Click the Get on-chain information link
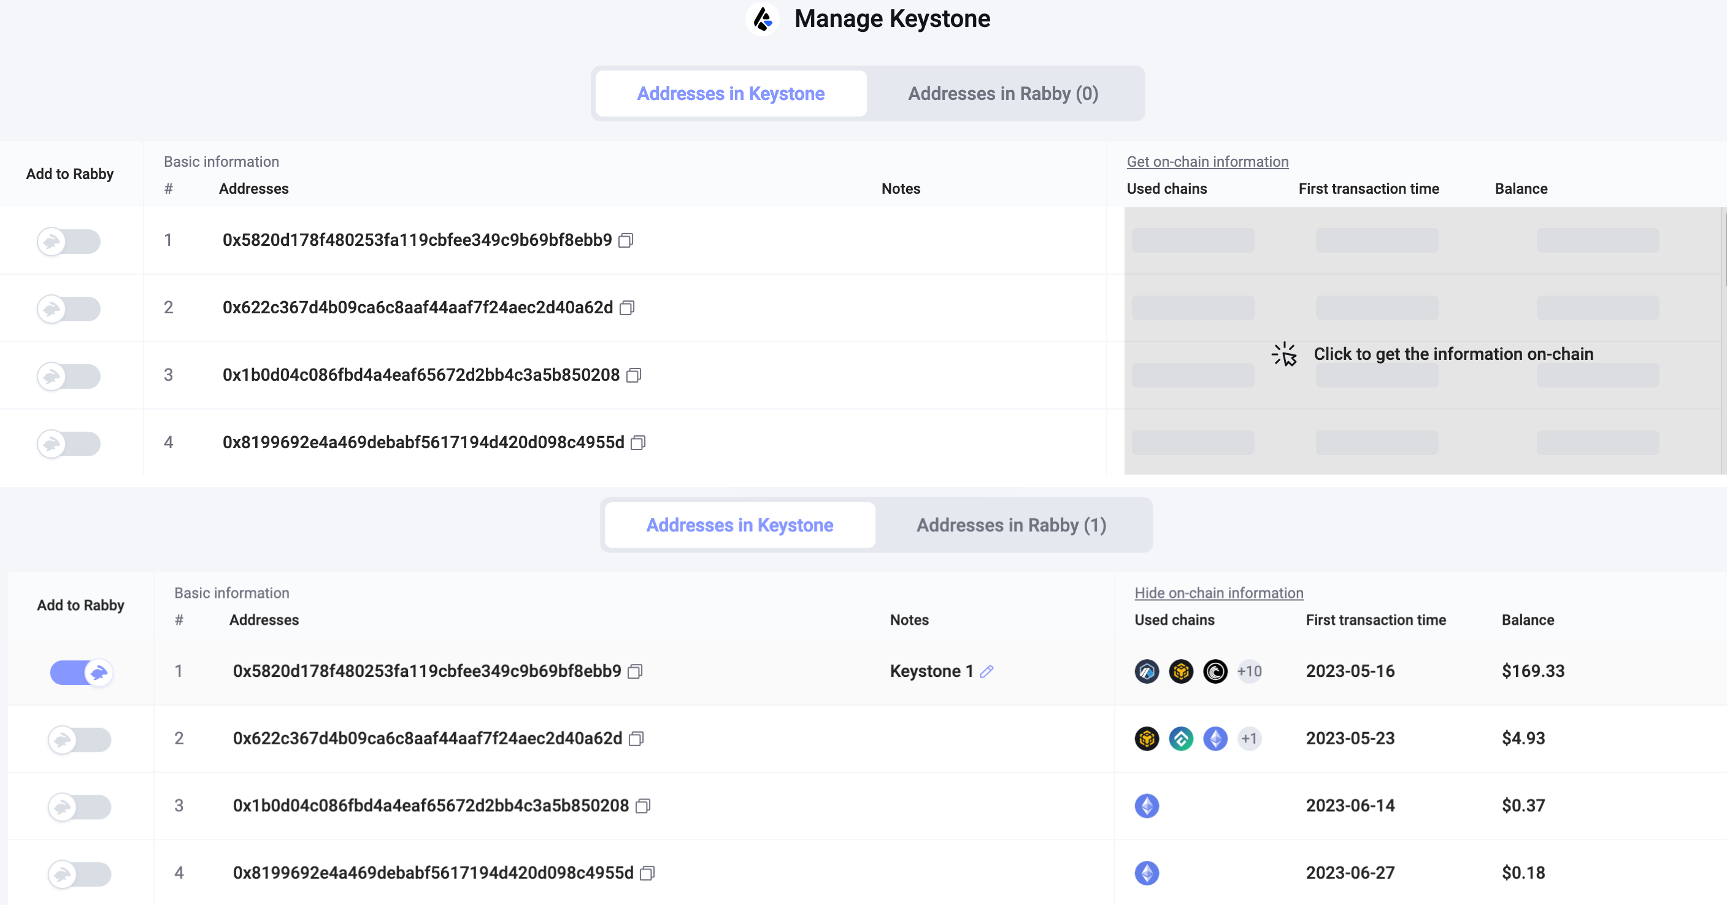The width and height of the screenshot is (1727, 905). [x=1207, y=161]
